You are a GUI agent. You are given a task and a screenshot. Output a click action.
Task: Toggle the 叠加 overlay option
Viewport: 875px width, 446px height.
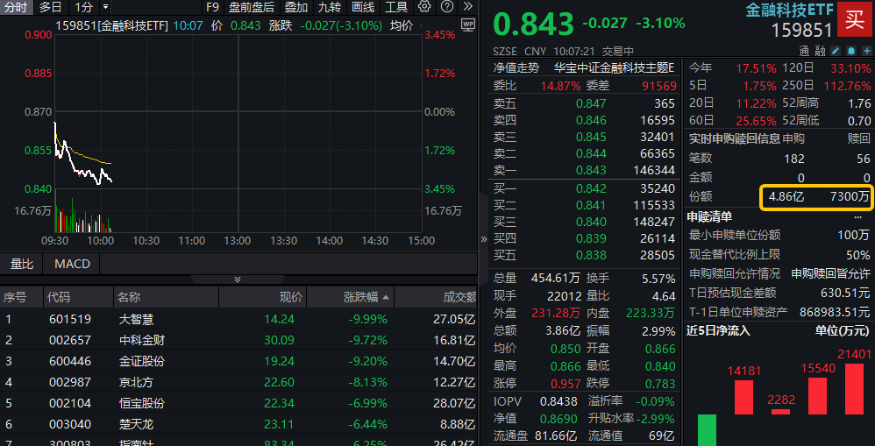295,7
